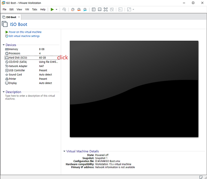The image size is (207, 179).
Task: Click the stretch guest display icon
Action: [x=129, y=9]
